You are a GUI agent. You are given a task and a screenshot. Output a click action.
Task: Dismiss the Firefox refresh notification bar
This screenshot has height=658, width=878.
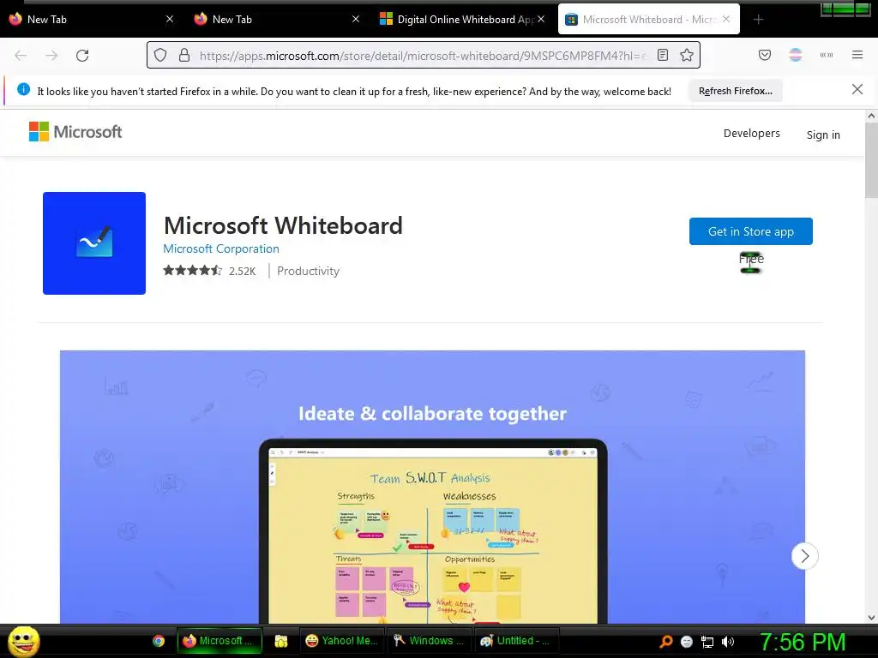857,89
